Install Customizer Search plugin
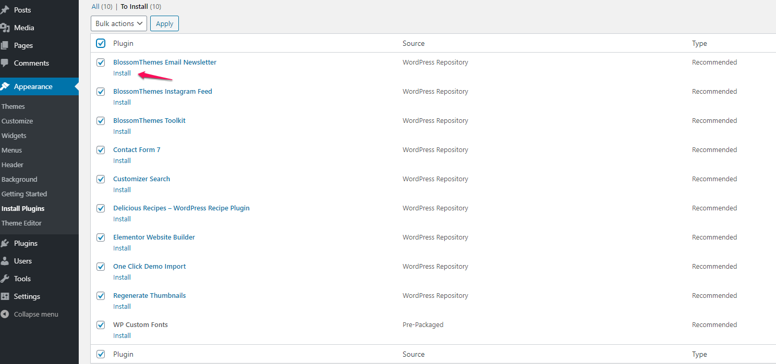 coord(122,190)
